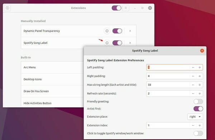Image resolution: width=215 pixels, height=140 pixels.
Task: Select the Desktop Icons extension row
Action: pos(52,79)
